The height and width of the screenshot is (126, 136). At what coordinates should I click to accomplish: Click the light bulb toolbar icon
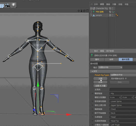(x=14, y=5)
